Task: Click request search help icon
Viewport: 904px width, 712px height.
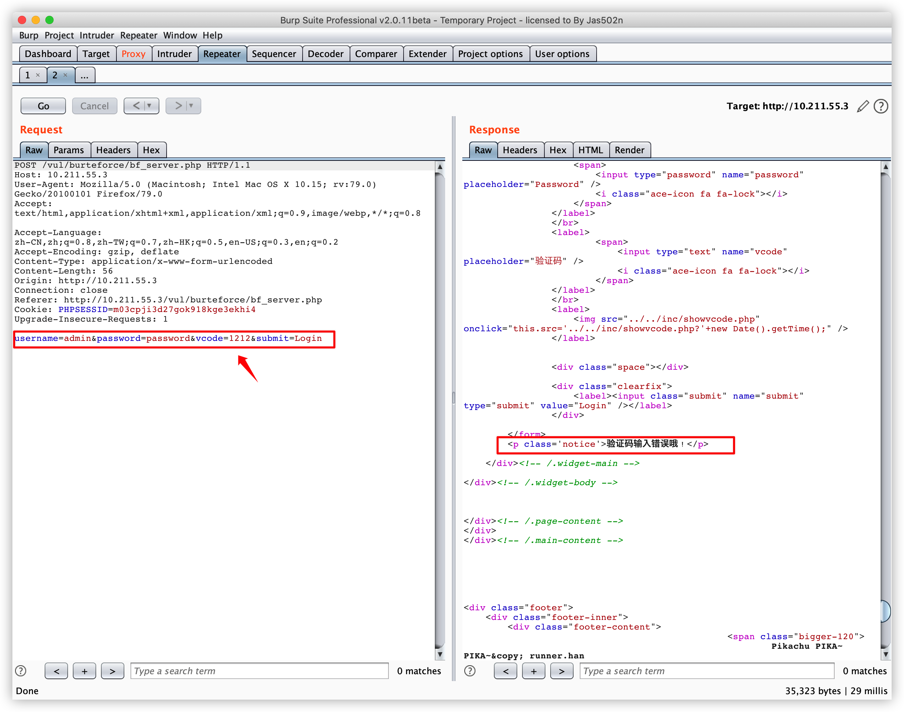Action: coord(20,671)
